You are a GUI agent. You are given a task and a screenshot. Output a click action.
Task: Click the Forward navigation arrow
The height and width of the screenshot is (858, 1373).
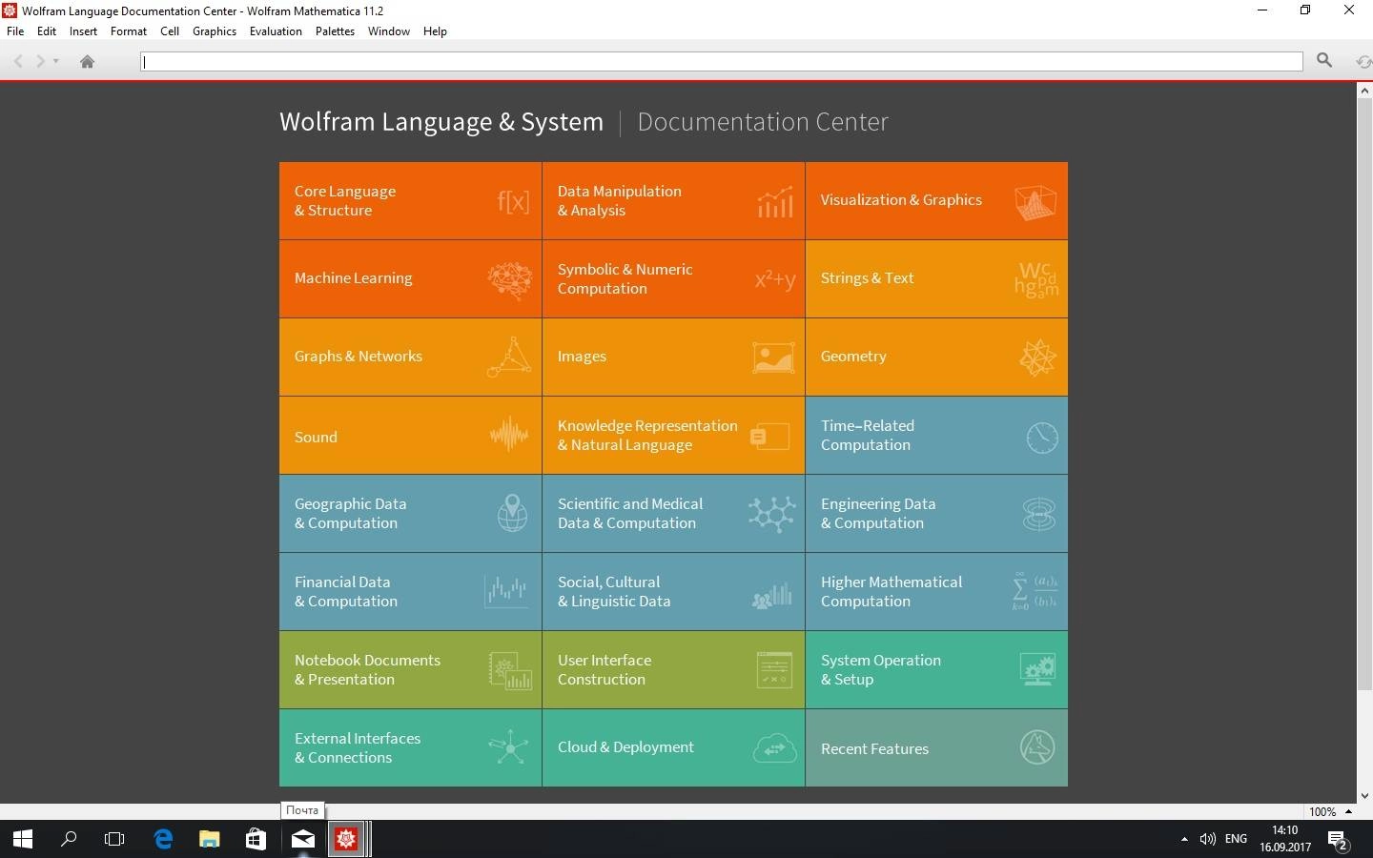point(40,61)
